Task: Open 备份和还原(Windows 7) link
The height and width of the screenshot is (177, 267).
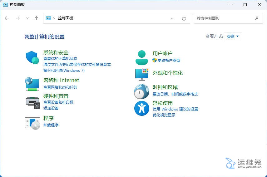Action: pyautogui.click(x=64, y=71)
